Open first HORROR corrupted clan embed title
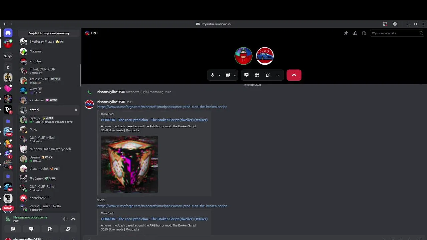This screenshot has width=427, height=240. 154,120
